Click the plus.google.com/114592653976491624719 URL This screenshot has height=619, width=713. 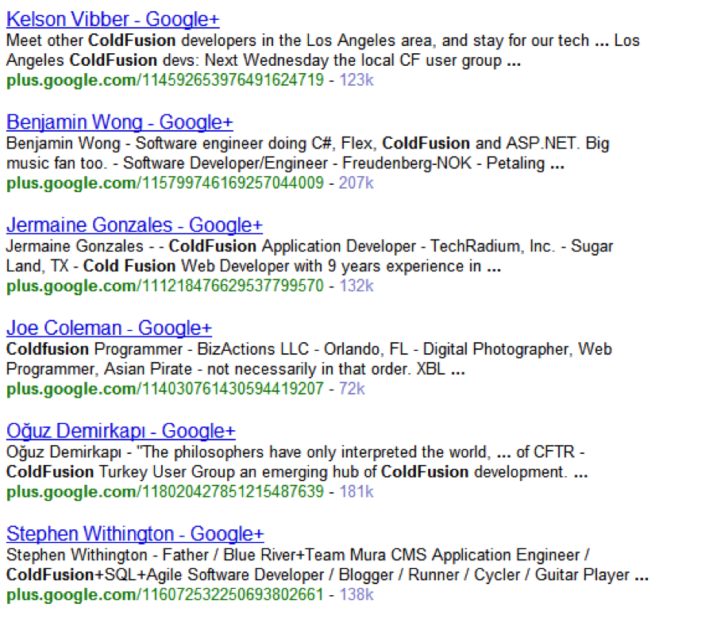click(165, 80)
